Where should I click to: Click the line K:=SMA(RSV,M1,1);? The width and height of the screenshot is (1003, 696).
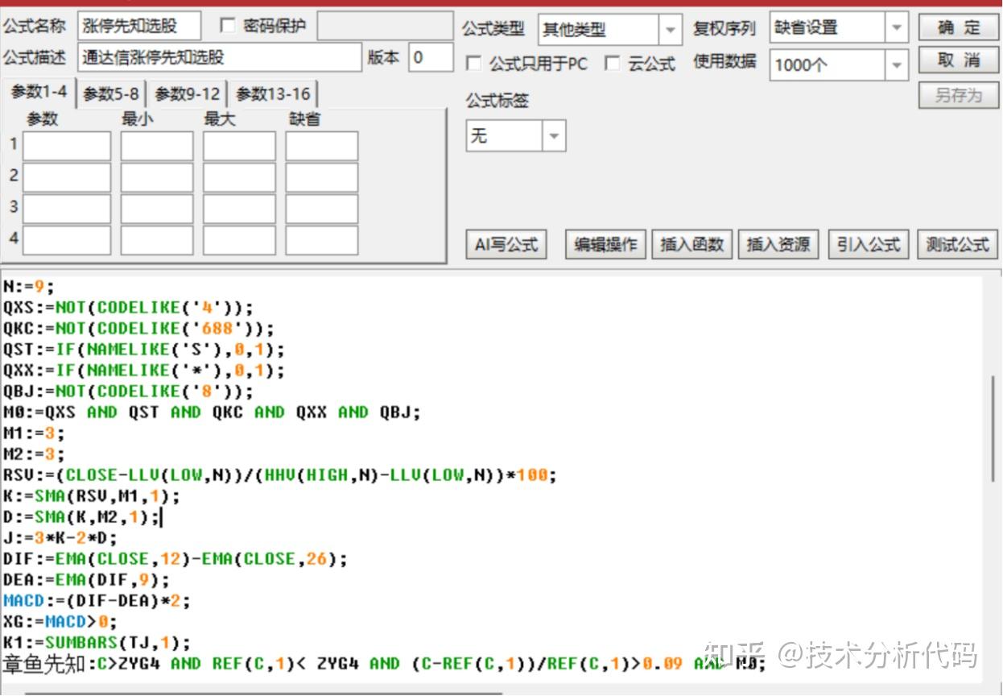(92, 495)
